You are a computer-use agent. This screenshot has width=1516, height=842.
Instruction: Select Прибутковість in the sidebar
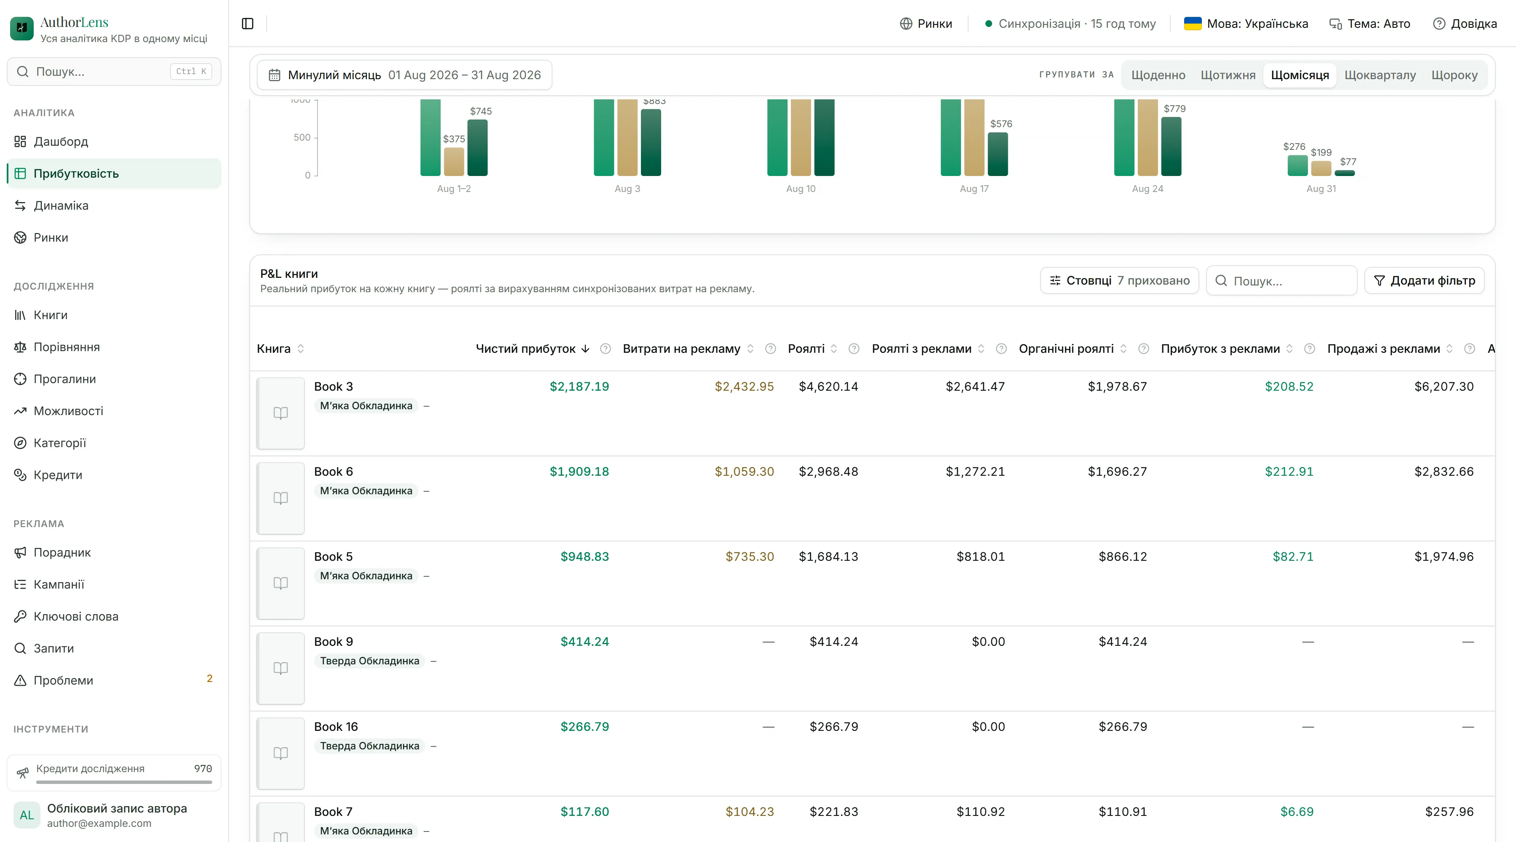point(114,173)
